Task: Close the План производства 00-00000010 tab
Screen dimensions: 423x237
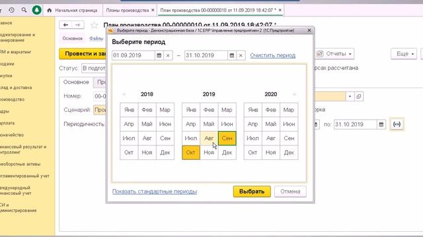Action: (x=280, y=10)
